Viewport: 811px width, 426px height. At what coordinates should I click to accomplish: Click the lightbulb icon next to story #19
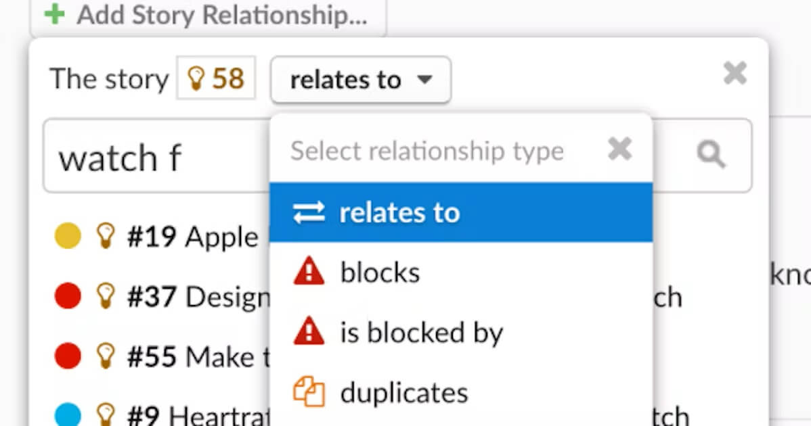106,236
